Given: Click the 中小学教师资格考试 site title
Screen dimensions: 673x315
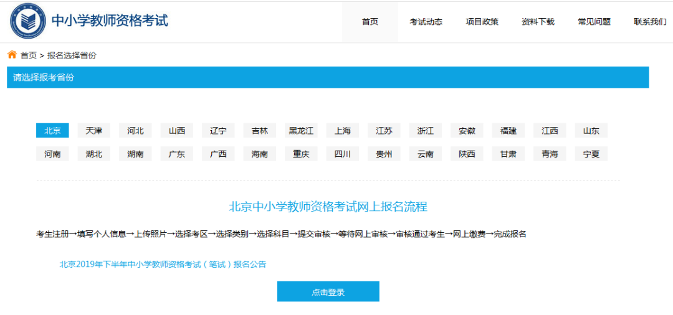Looking at the screenshot, I should (x=110, y=21).
